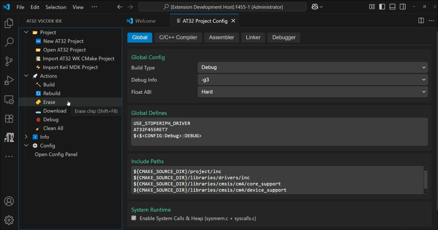The image size is (438, 230).
Task: Show more menus via title bar ellipsis
Action: (x=94, y=7)
